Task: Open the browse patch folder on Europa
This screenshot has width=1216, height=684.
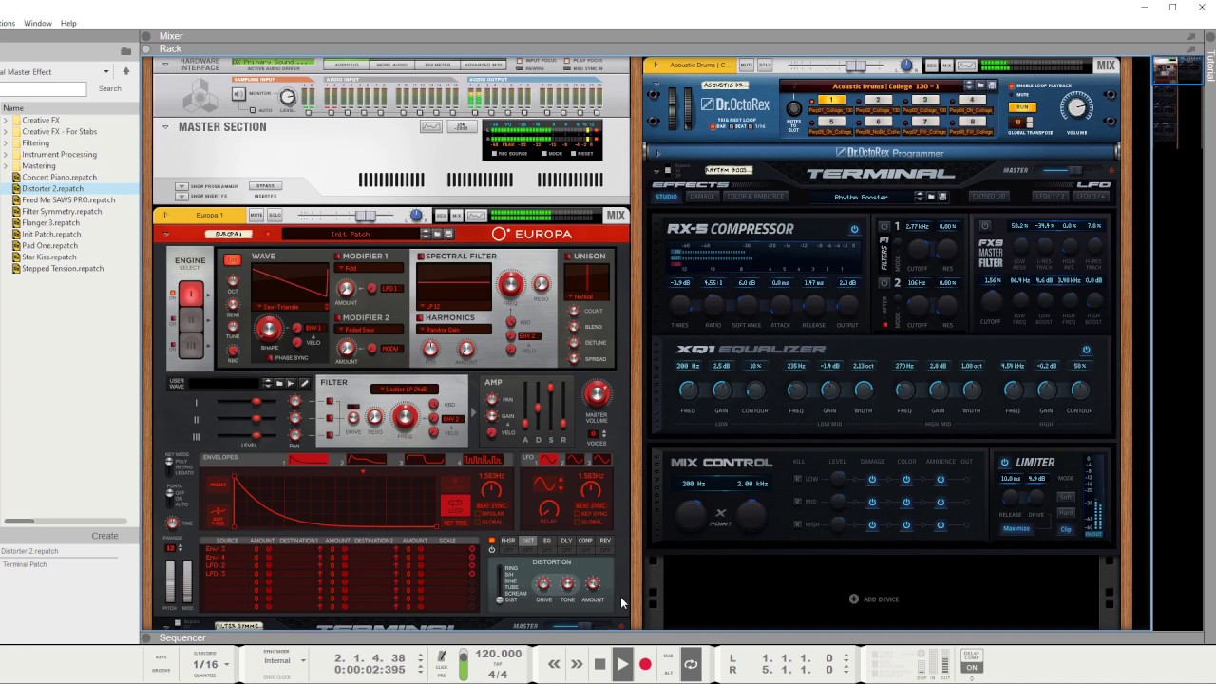Action: point(437,234)
